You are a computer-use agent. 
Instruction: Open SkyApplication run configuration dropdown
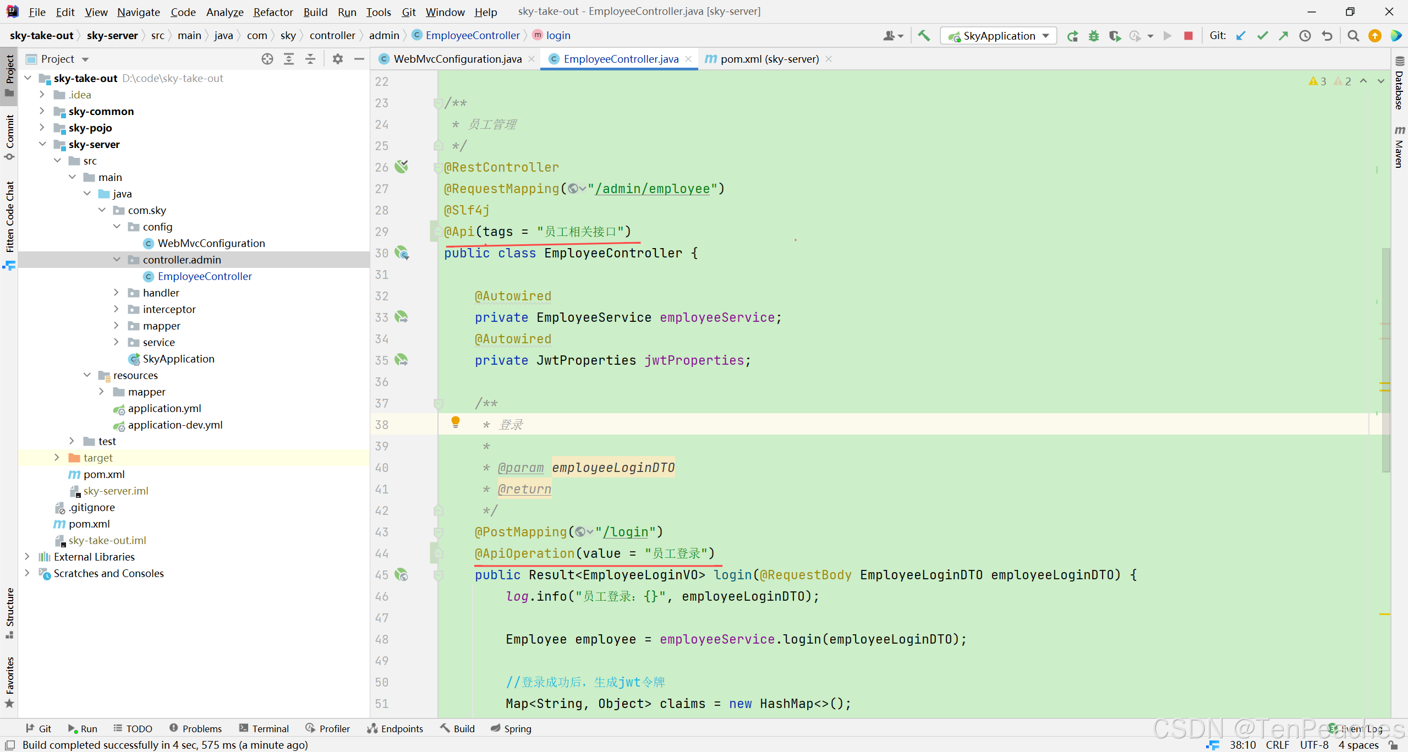pos(1046,36)
